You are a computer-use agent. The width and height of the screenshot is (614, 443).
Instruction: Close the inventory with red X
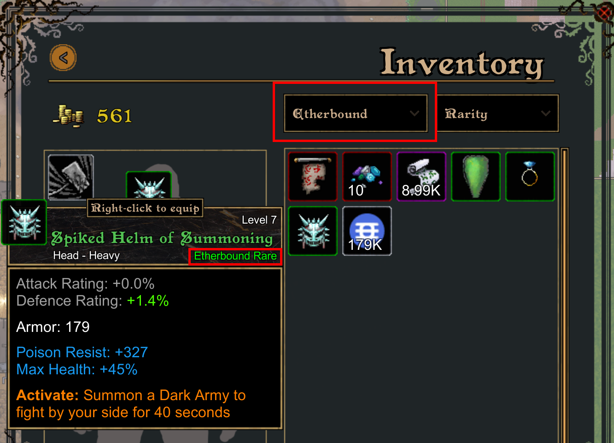coord(604,13)
